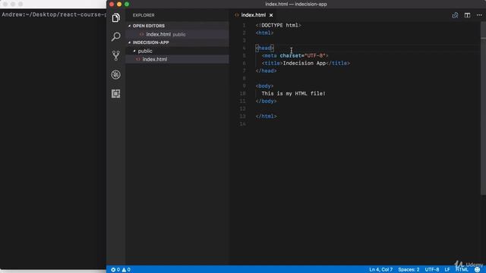
Task: Close the index.html editor tab
Action: pos(271,15)
